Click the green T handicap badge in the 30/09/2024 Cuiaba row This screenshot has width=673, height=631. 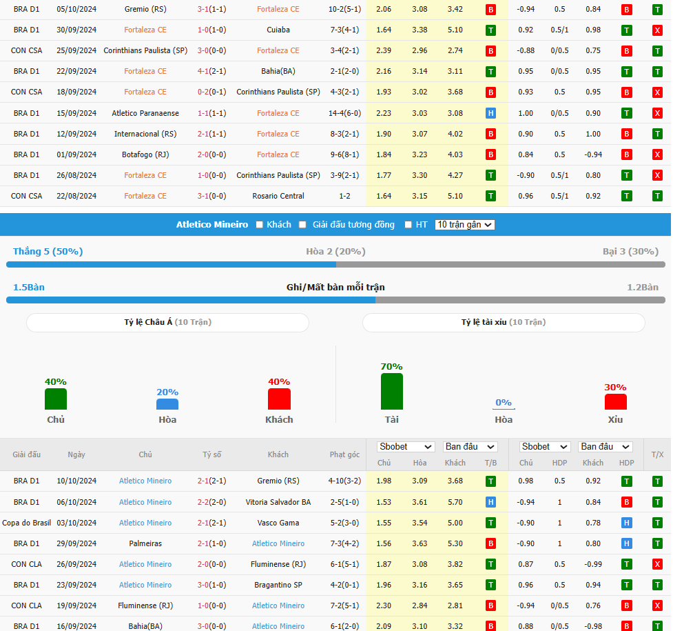[627, 30]
